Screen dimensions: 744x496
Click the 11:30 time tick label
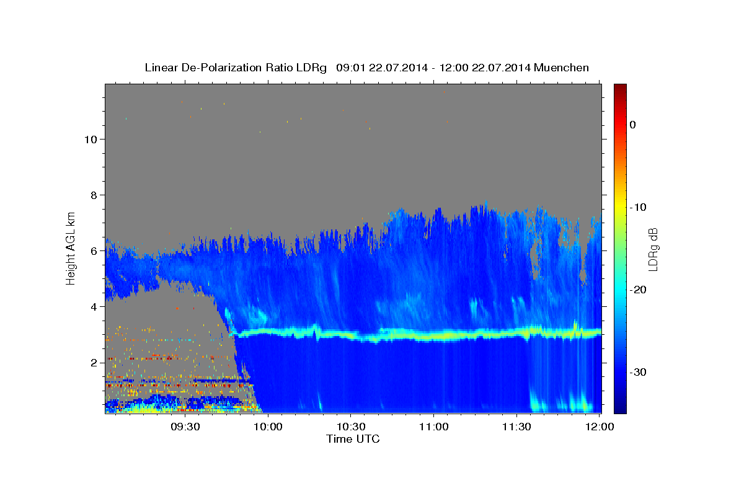point(516,427)
